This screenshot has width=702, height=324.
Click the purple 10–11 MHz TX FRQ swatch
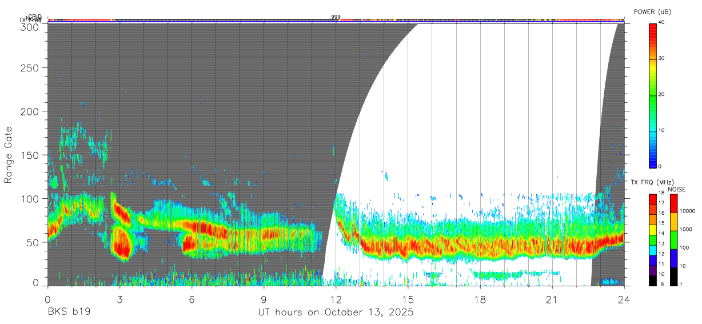click(653, 270)
